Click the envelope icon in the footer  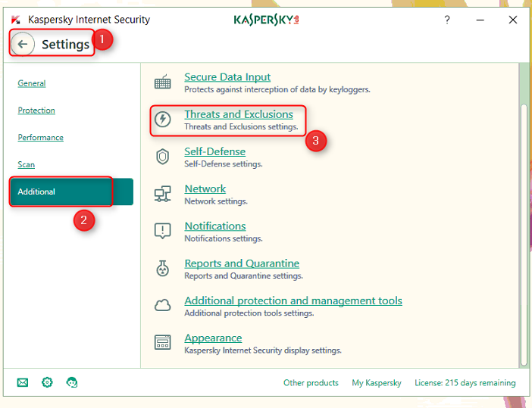pyautogui.click(x=23, y=382)
